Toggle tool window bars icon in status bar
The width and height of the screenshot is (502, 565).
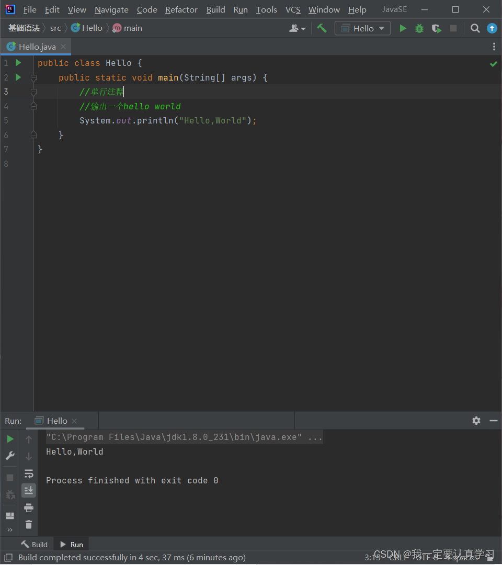[8, 558]
